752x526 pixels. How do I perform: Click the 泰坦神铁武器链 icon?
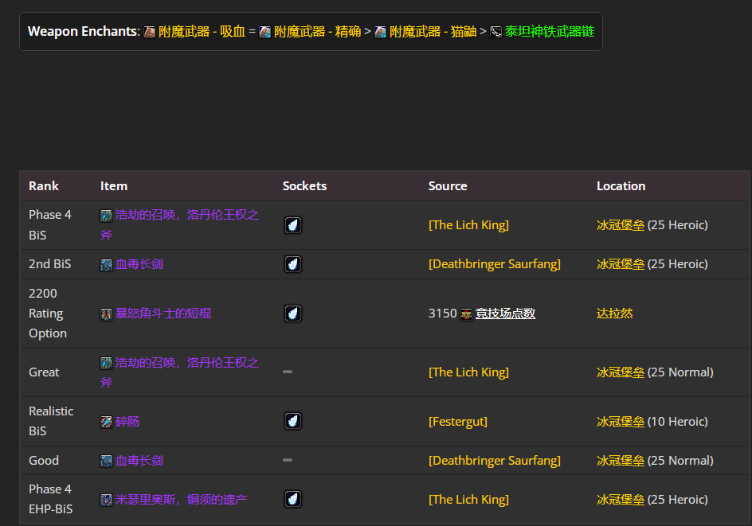tap(495, 32)
